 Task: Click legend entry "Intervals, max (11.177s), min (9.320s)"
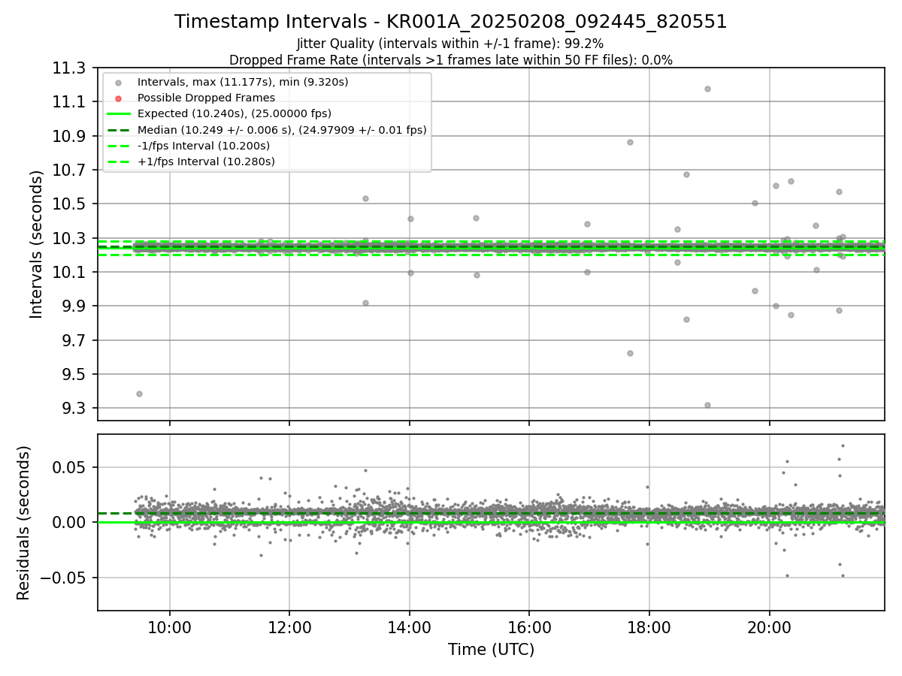pyautogui.click(x=243, y=82)
